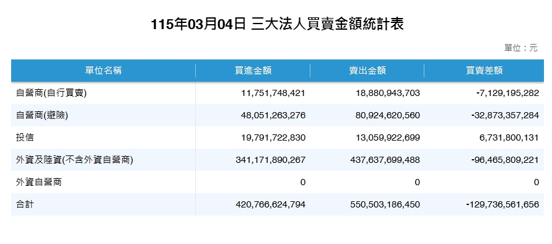The image size is (552, 244).
Task: Select the 合計 row name
Action: coord(25,204)
